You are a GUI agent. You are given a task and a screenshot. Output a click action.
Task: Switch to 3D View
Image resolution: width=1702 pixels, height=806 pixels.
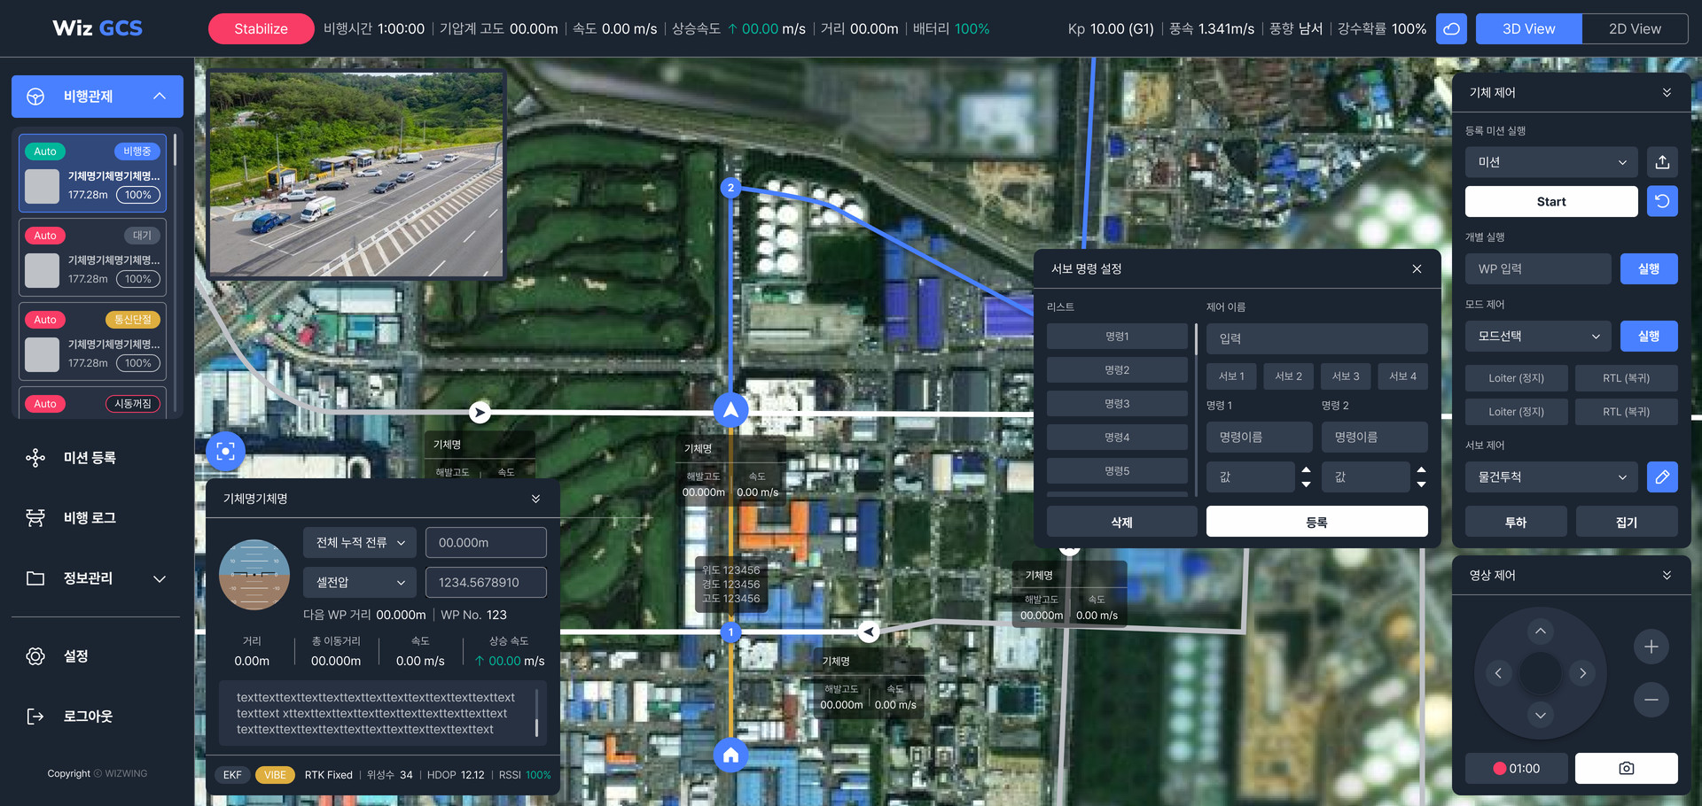coord(1528,28)
